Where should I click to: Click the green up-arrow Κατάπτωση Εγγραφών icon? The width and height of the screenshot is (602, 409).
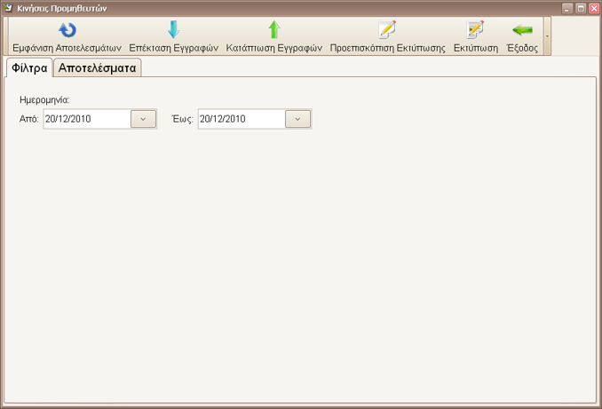274,29
